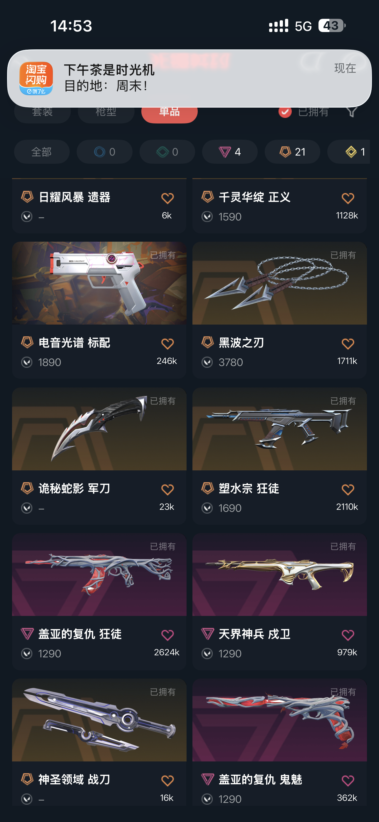Open the filter funnel icon
379x822 pixels.
pyautogui.click(x=352, y=112)
